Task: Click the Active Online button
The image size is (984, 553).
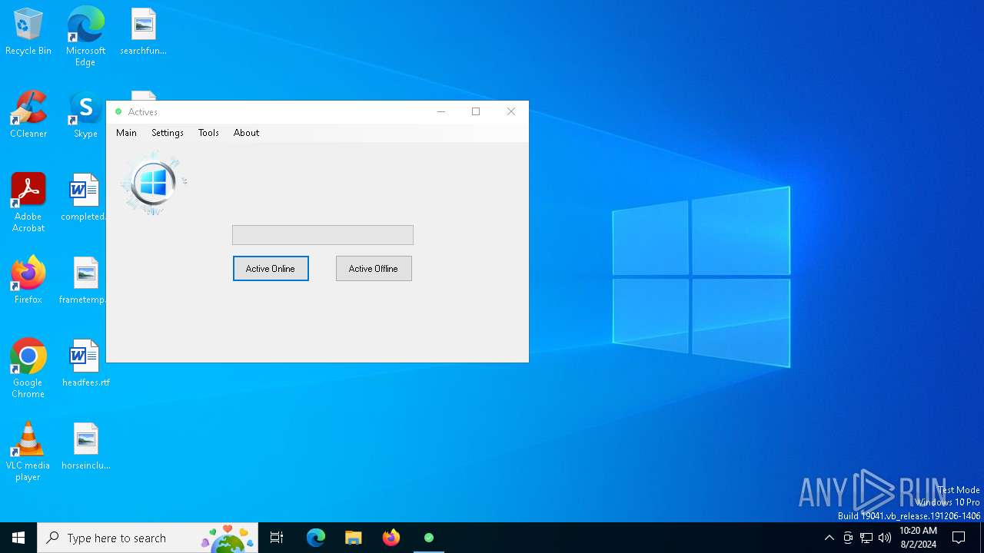Action: (271, 269)
